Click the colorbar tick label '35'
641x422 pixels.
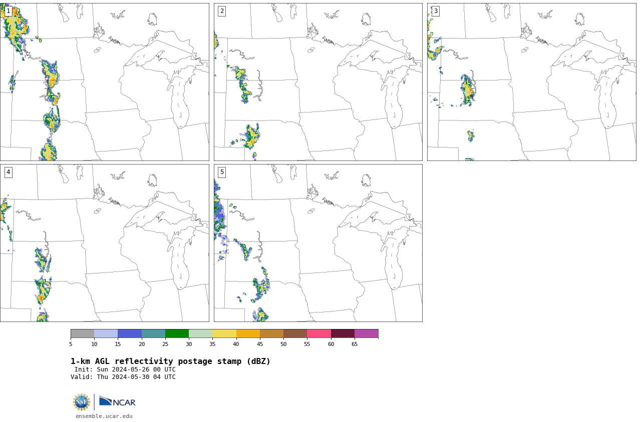coord(212,344)
